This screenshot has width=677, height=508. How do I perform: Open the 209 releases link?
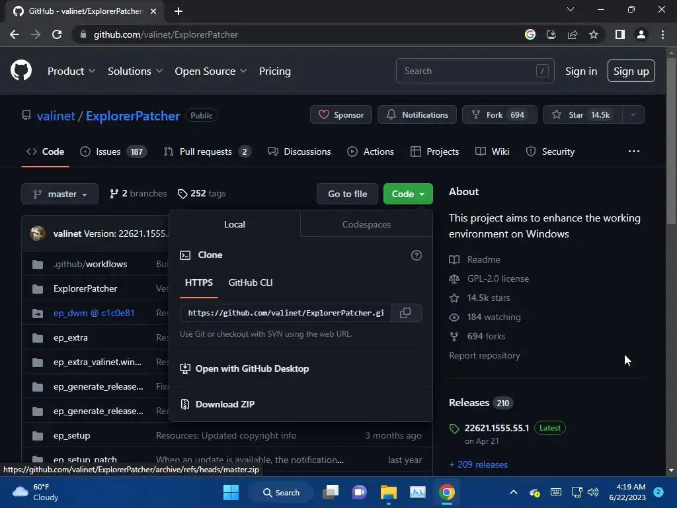coord(479,464)
